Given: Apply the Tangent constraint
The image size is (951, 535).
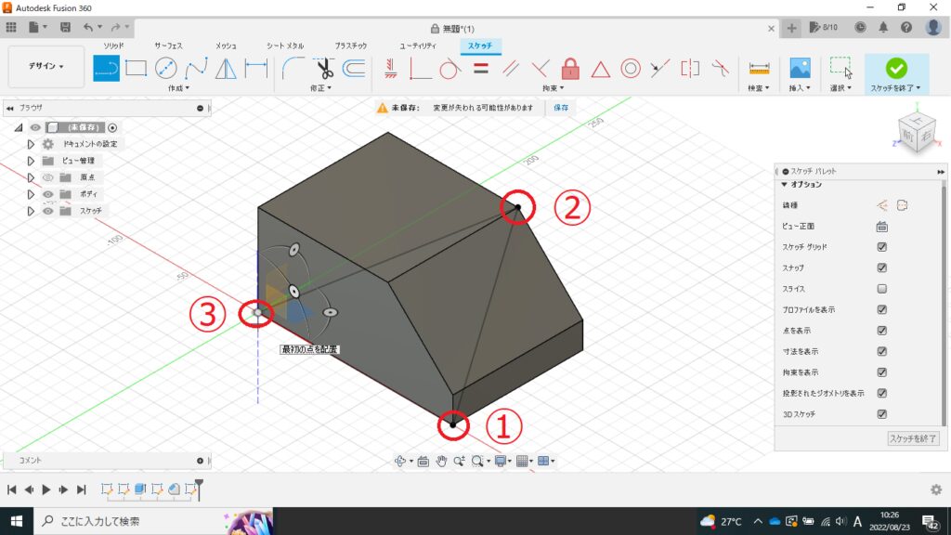Looking at the screenshot, I should point(449,69).
